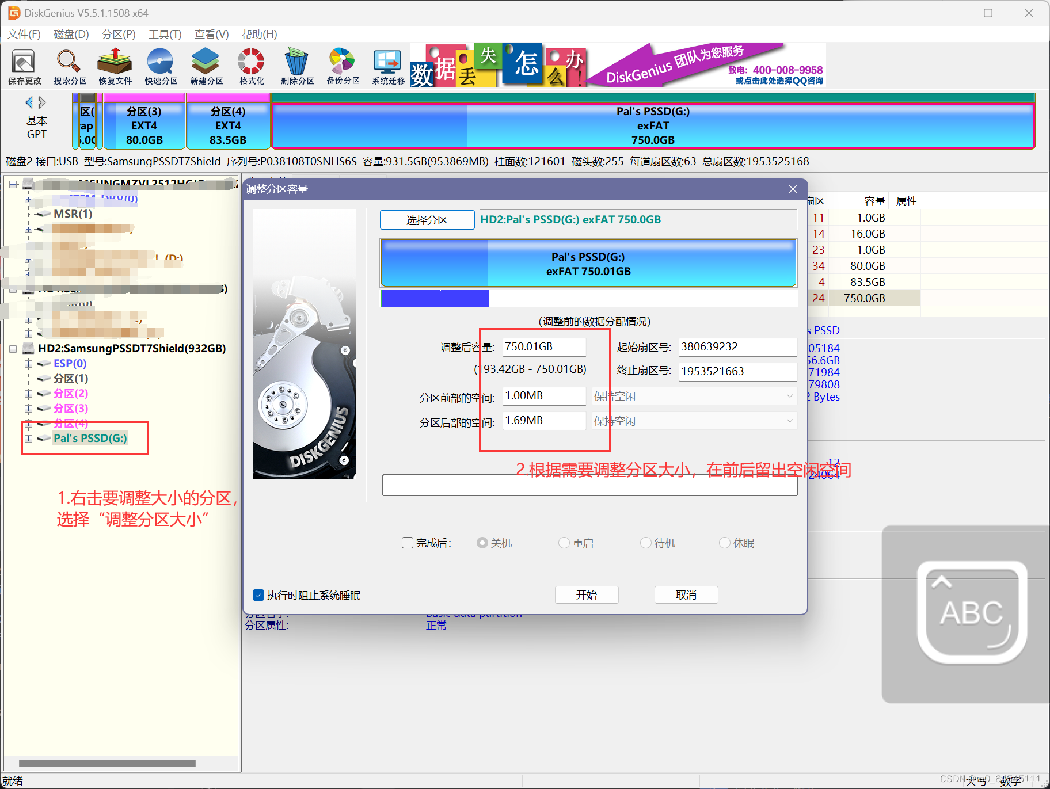The width and height of the screenshot is (1050, 789).
Task: Open the Partition (分区) menu
Action: click(119, 34)
